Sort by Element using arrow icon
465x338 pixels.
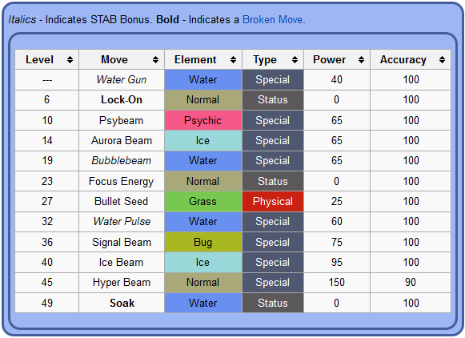[x=233, y=59]
